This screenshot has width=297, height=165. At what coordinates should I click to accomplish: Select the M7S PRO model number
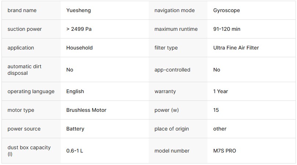coord(225,151)
